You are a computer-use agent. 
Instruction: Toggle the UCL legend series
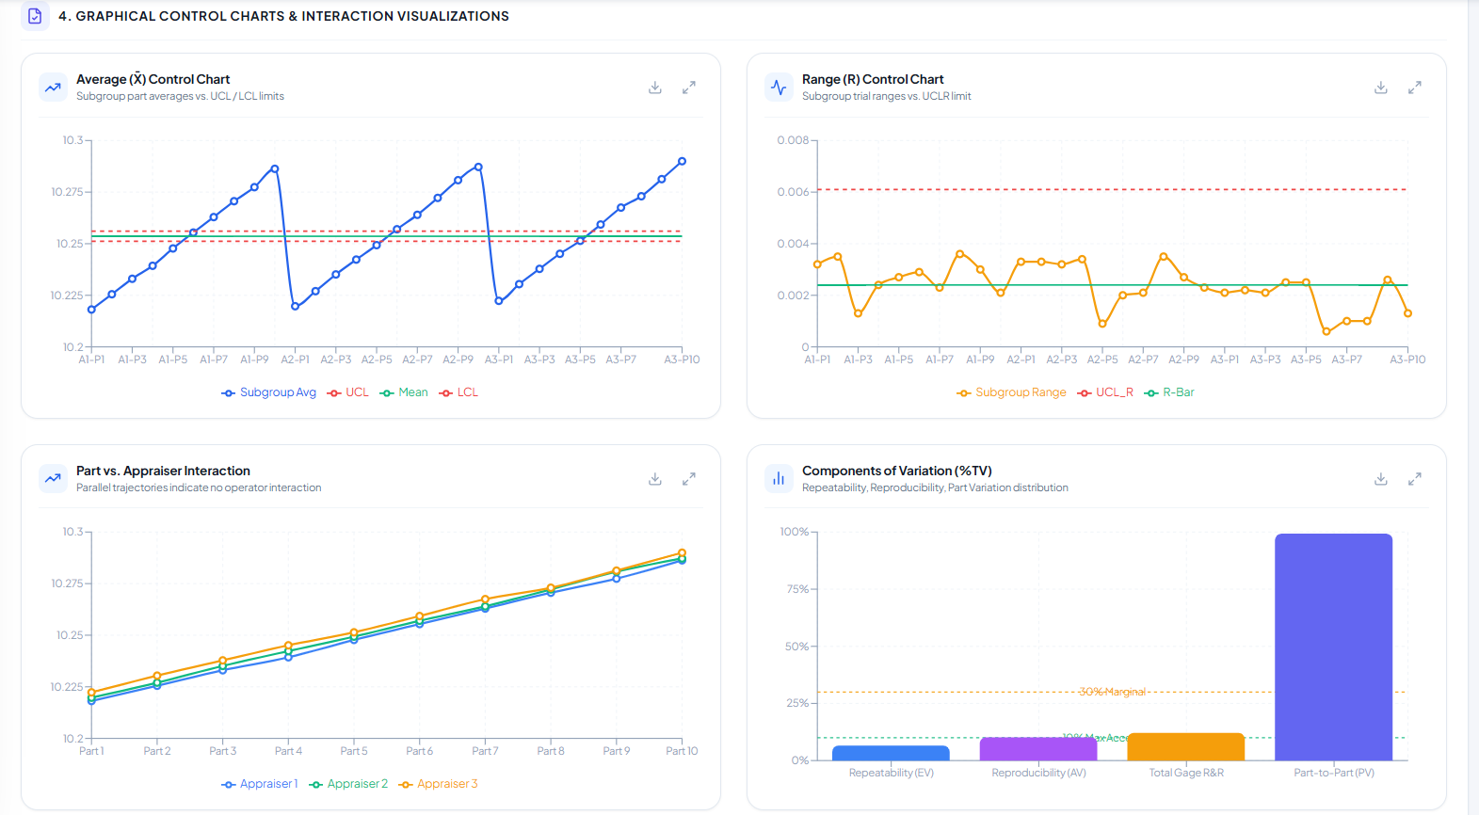tap(348, 392)
